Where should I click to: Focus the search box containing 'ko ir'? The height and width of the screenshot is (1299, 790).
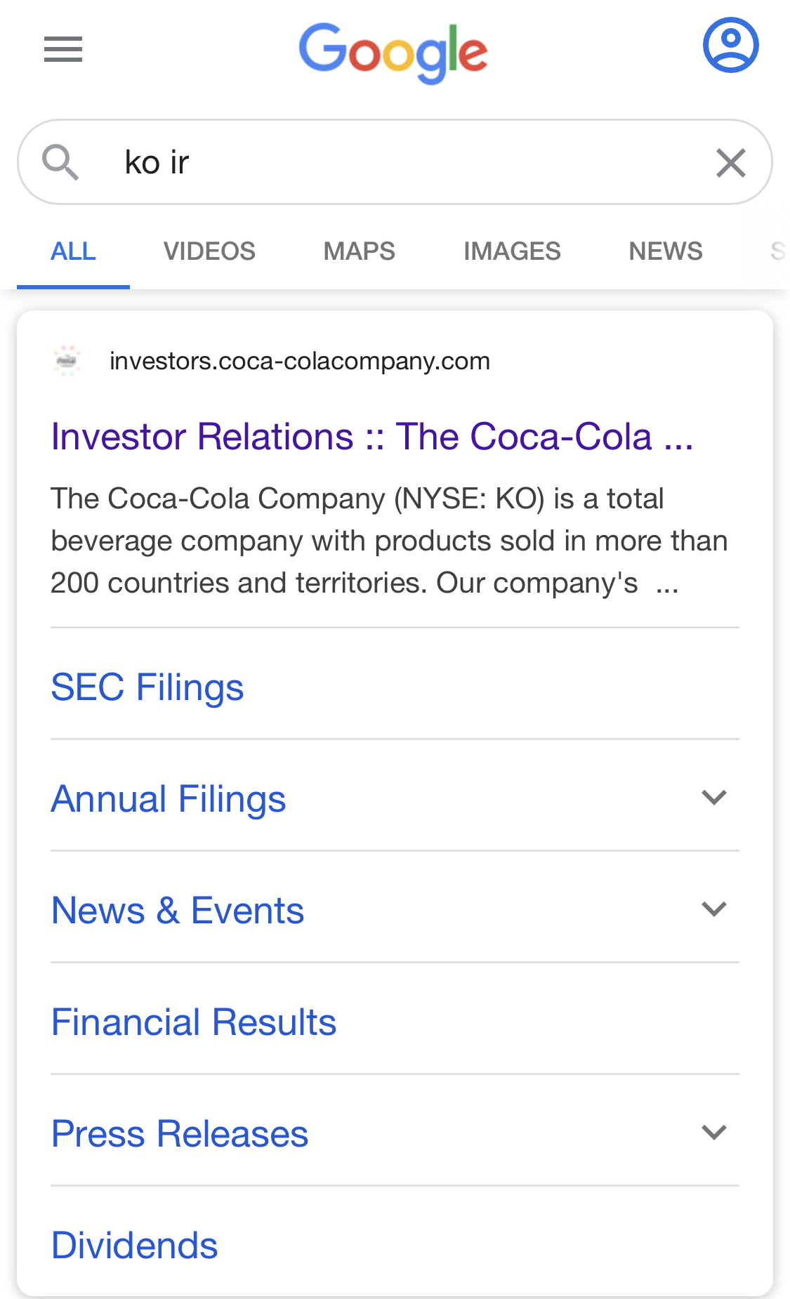tap(395, 162)
